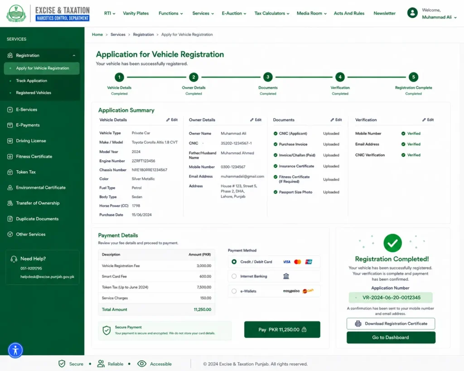The image size is (464, 371).
Task: Click the E-Payments sidebar icon
Action: point(10,125)
